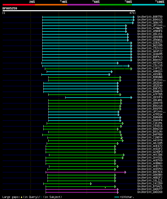Open the UniRef100_B9FMJ3 entry
Screen dimensions: 167x199
click(150, 57)
